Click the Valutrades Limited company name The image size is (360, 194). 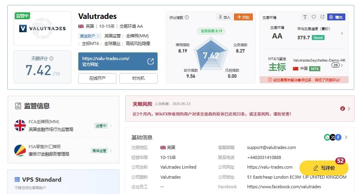pyautogui.click(x=178, y=167)
